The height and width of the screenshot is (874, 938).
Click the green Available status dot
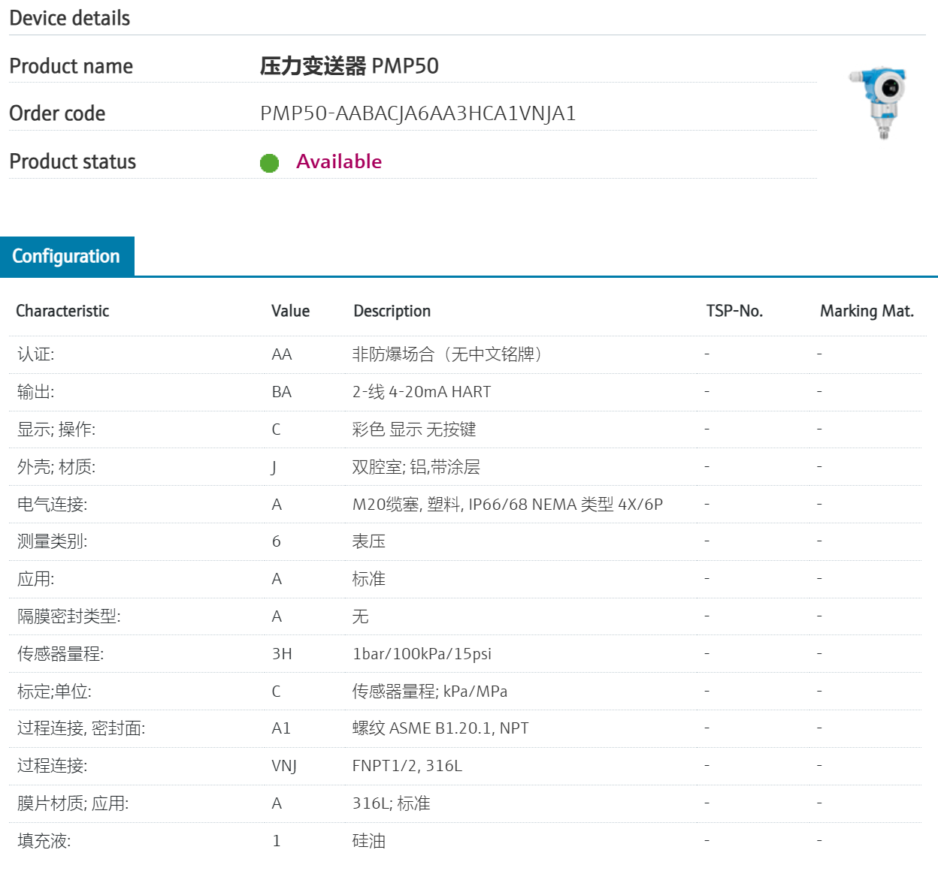(269, 163)
